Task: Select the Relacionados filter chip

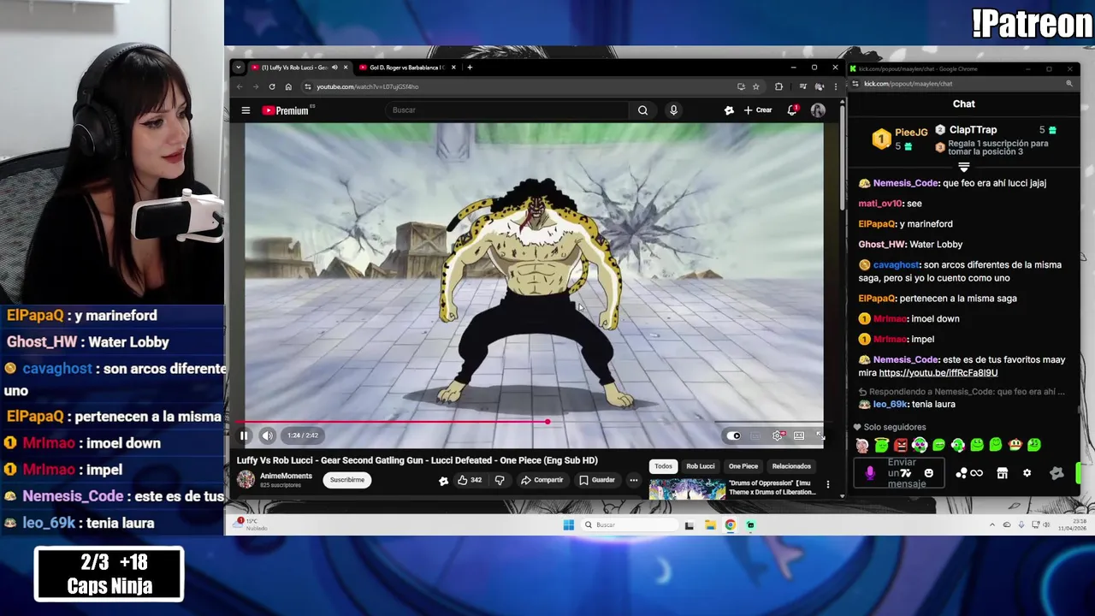Action: [x=791, y=466]
